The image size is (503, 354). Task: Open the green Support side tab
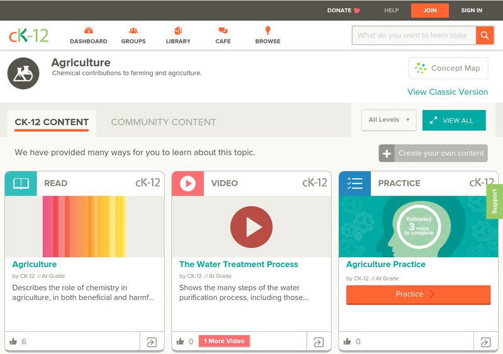pos(495,202)
